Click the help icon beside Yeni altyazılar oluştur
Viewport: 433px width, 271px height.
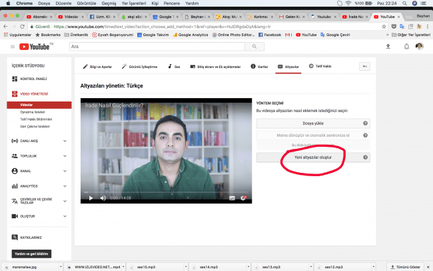click(366, 158)
